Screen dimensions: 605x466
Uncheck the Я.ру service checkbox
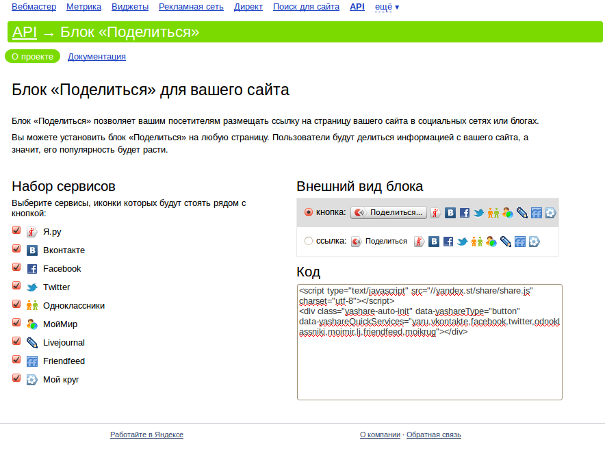17,231
